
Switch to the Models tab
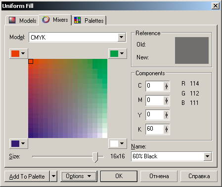(22, 20)
